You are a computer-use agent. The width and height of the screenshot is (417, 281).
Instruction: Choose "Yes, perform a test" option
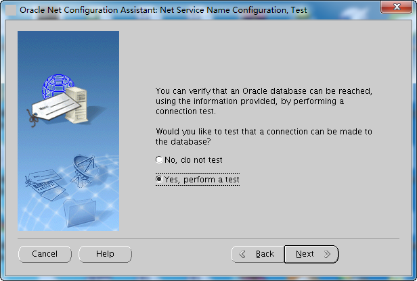tap(198, 180)
